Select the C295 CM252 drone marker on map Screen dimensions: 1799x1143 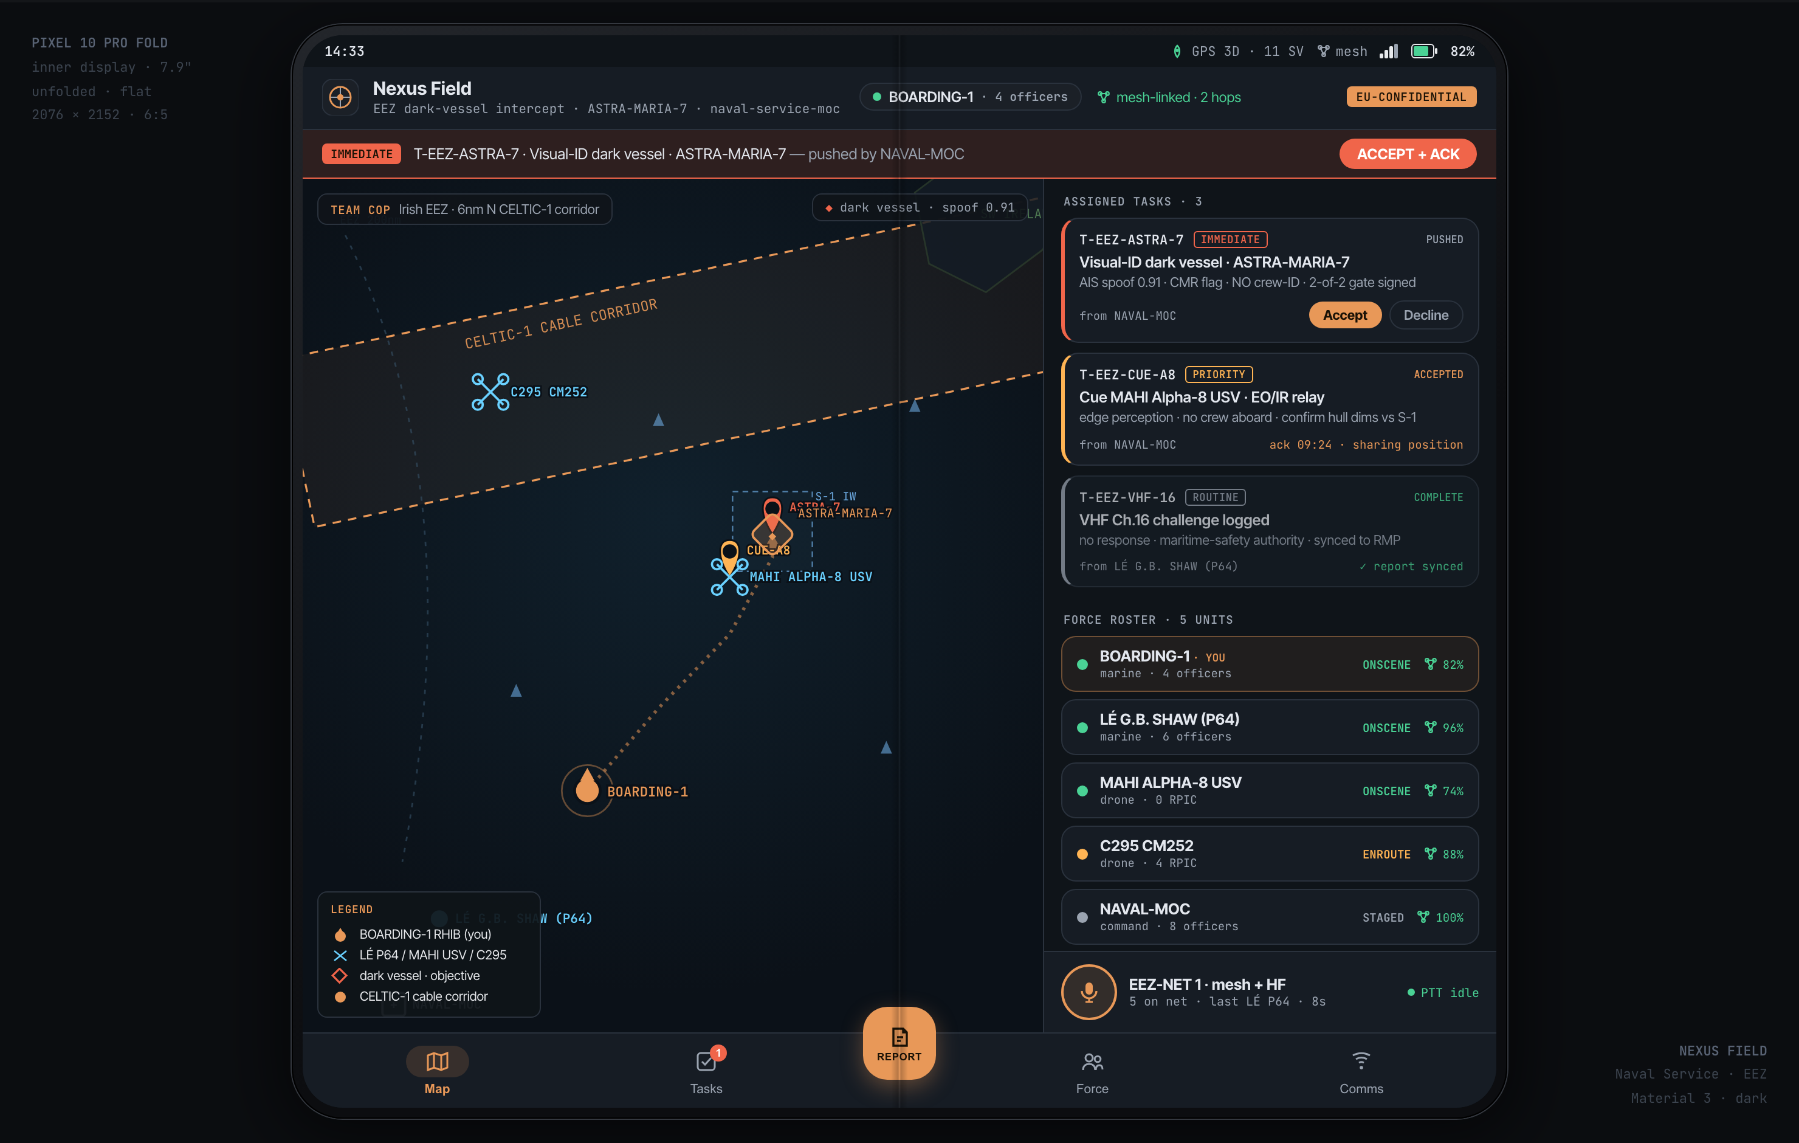pyautogui.click(x=490, y=392)
